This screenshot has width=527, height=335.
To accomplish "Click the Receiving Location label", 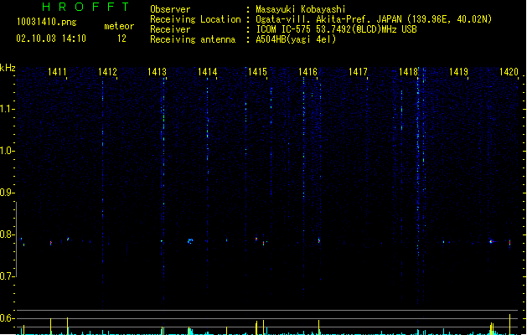I will [195, 19].
